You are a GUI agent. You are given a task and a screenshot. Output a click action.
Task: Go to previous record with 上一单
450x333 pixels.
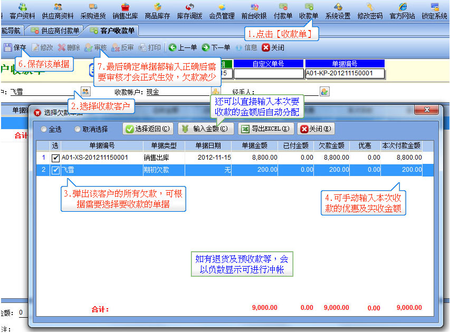(x=183, y=47)
